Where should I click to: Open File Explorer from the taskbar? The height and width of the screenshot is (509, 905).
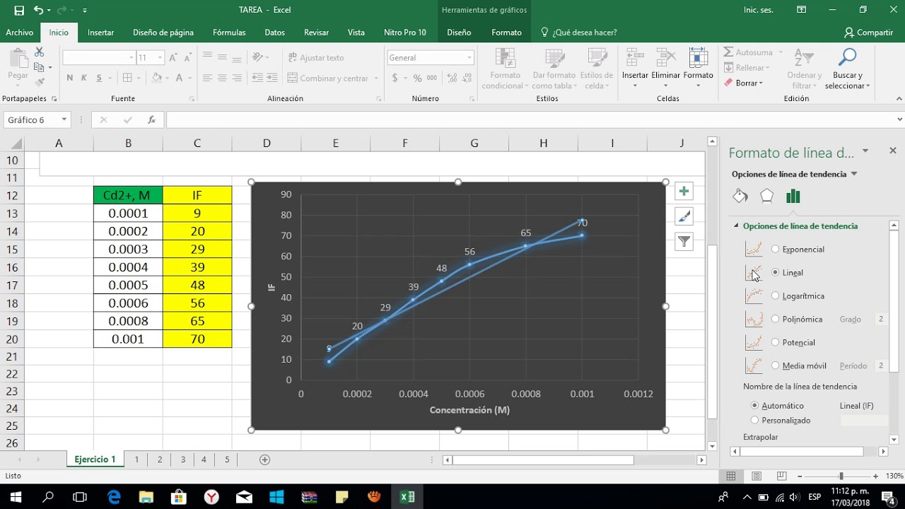coord(146,496)
